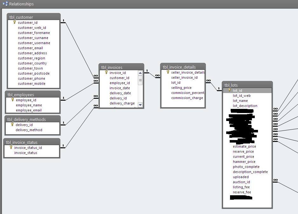Click the scrollbar thumb in tbl_invoices

click(x=140, y=80)
